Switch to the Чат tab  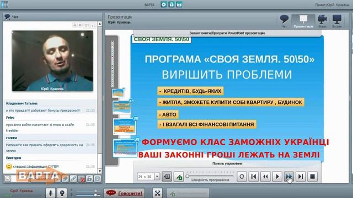pyautogui.click(x=284, y=21)
